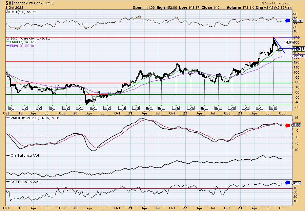
Task: Select the 3-Oct-2023 chart date
Action: (x=15, y=7)
